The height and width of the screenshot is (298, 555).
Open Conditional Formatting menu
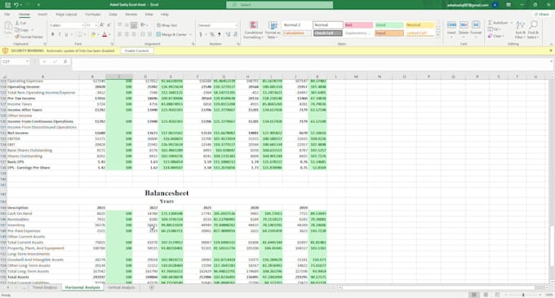(253, 30)
